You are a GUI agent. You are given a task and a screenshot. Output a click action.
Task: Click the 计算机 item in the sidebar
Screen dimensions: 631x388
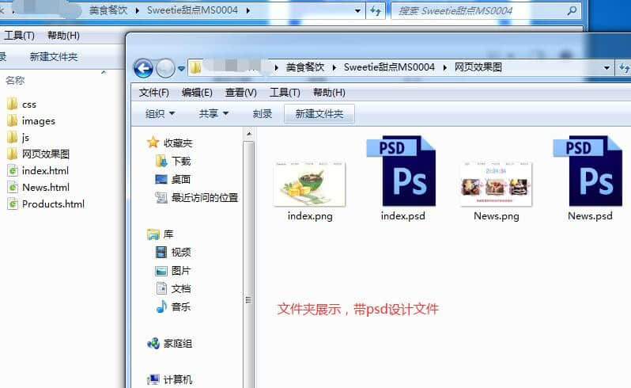(x=176, y=379)
